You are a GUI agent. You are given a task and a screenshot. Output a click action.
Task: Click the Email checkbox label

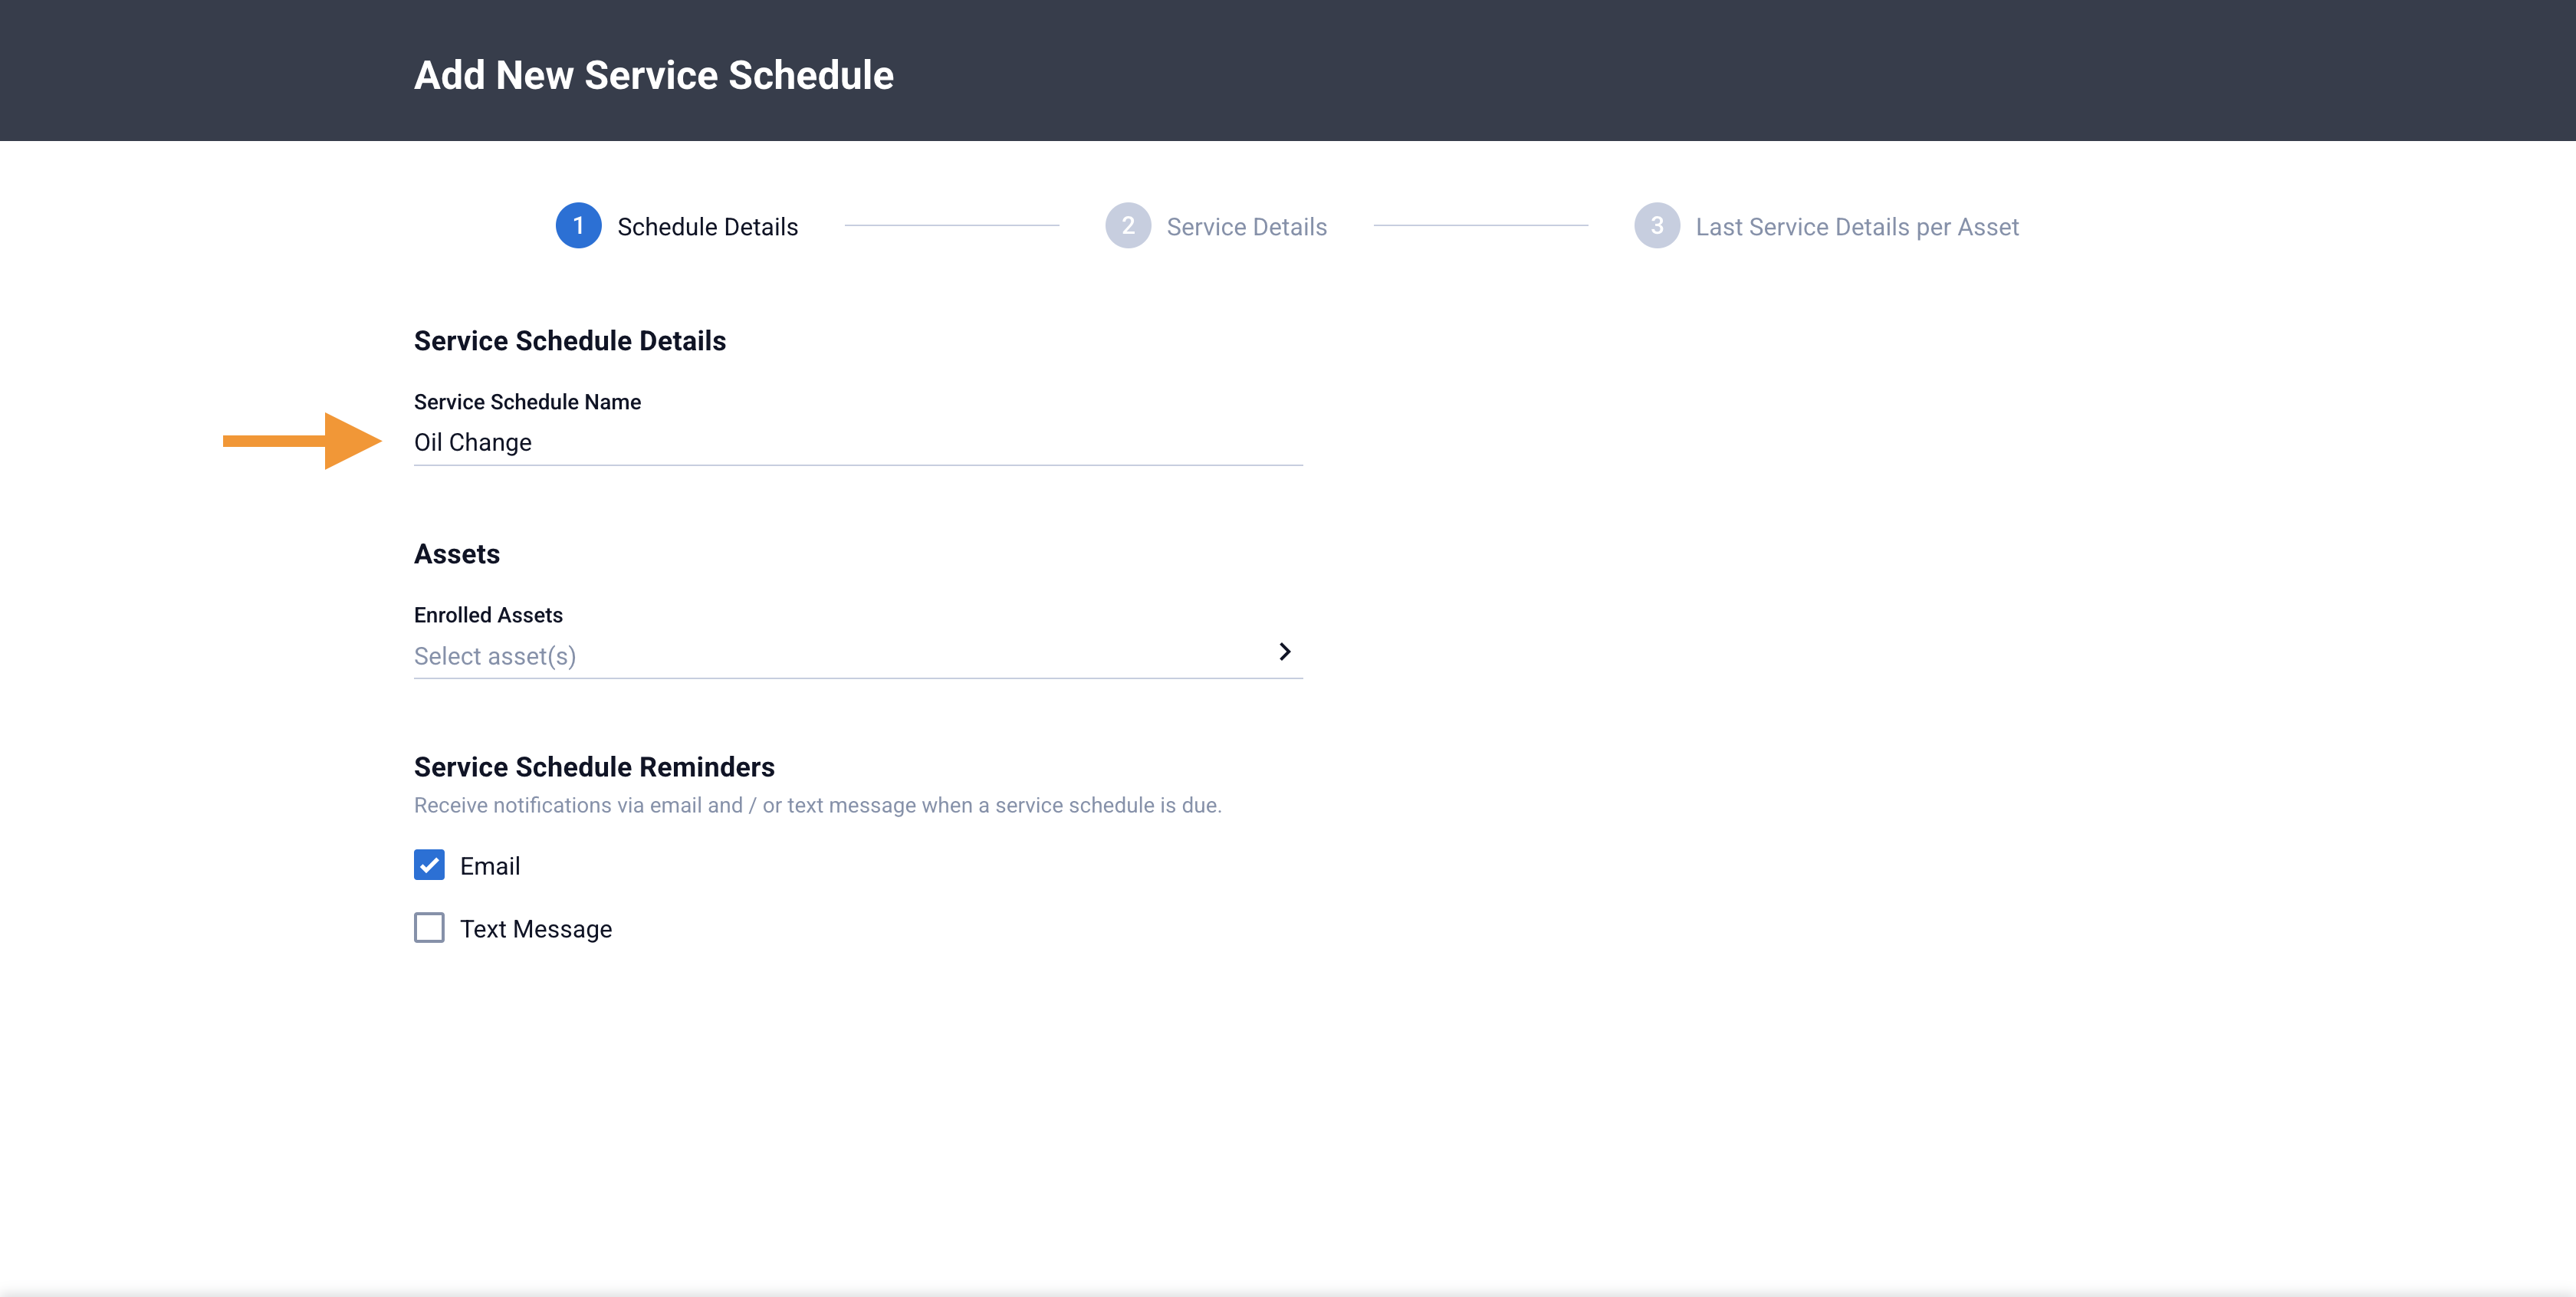(490, 866)
